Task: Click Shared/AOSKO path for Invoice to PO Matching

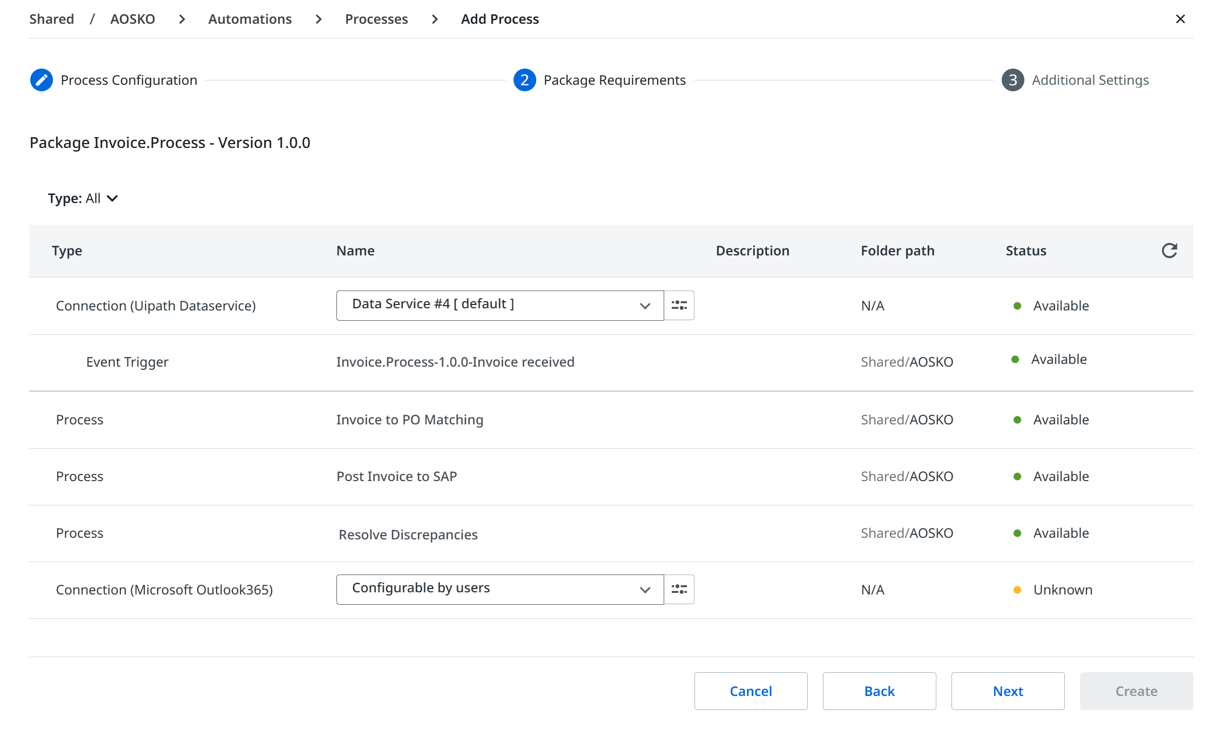Action: pyautogui.click(x=907, y=420)
